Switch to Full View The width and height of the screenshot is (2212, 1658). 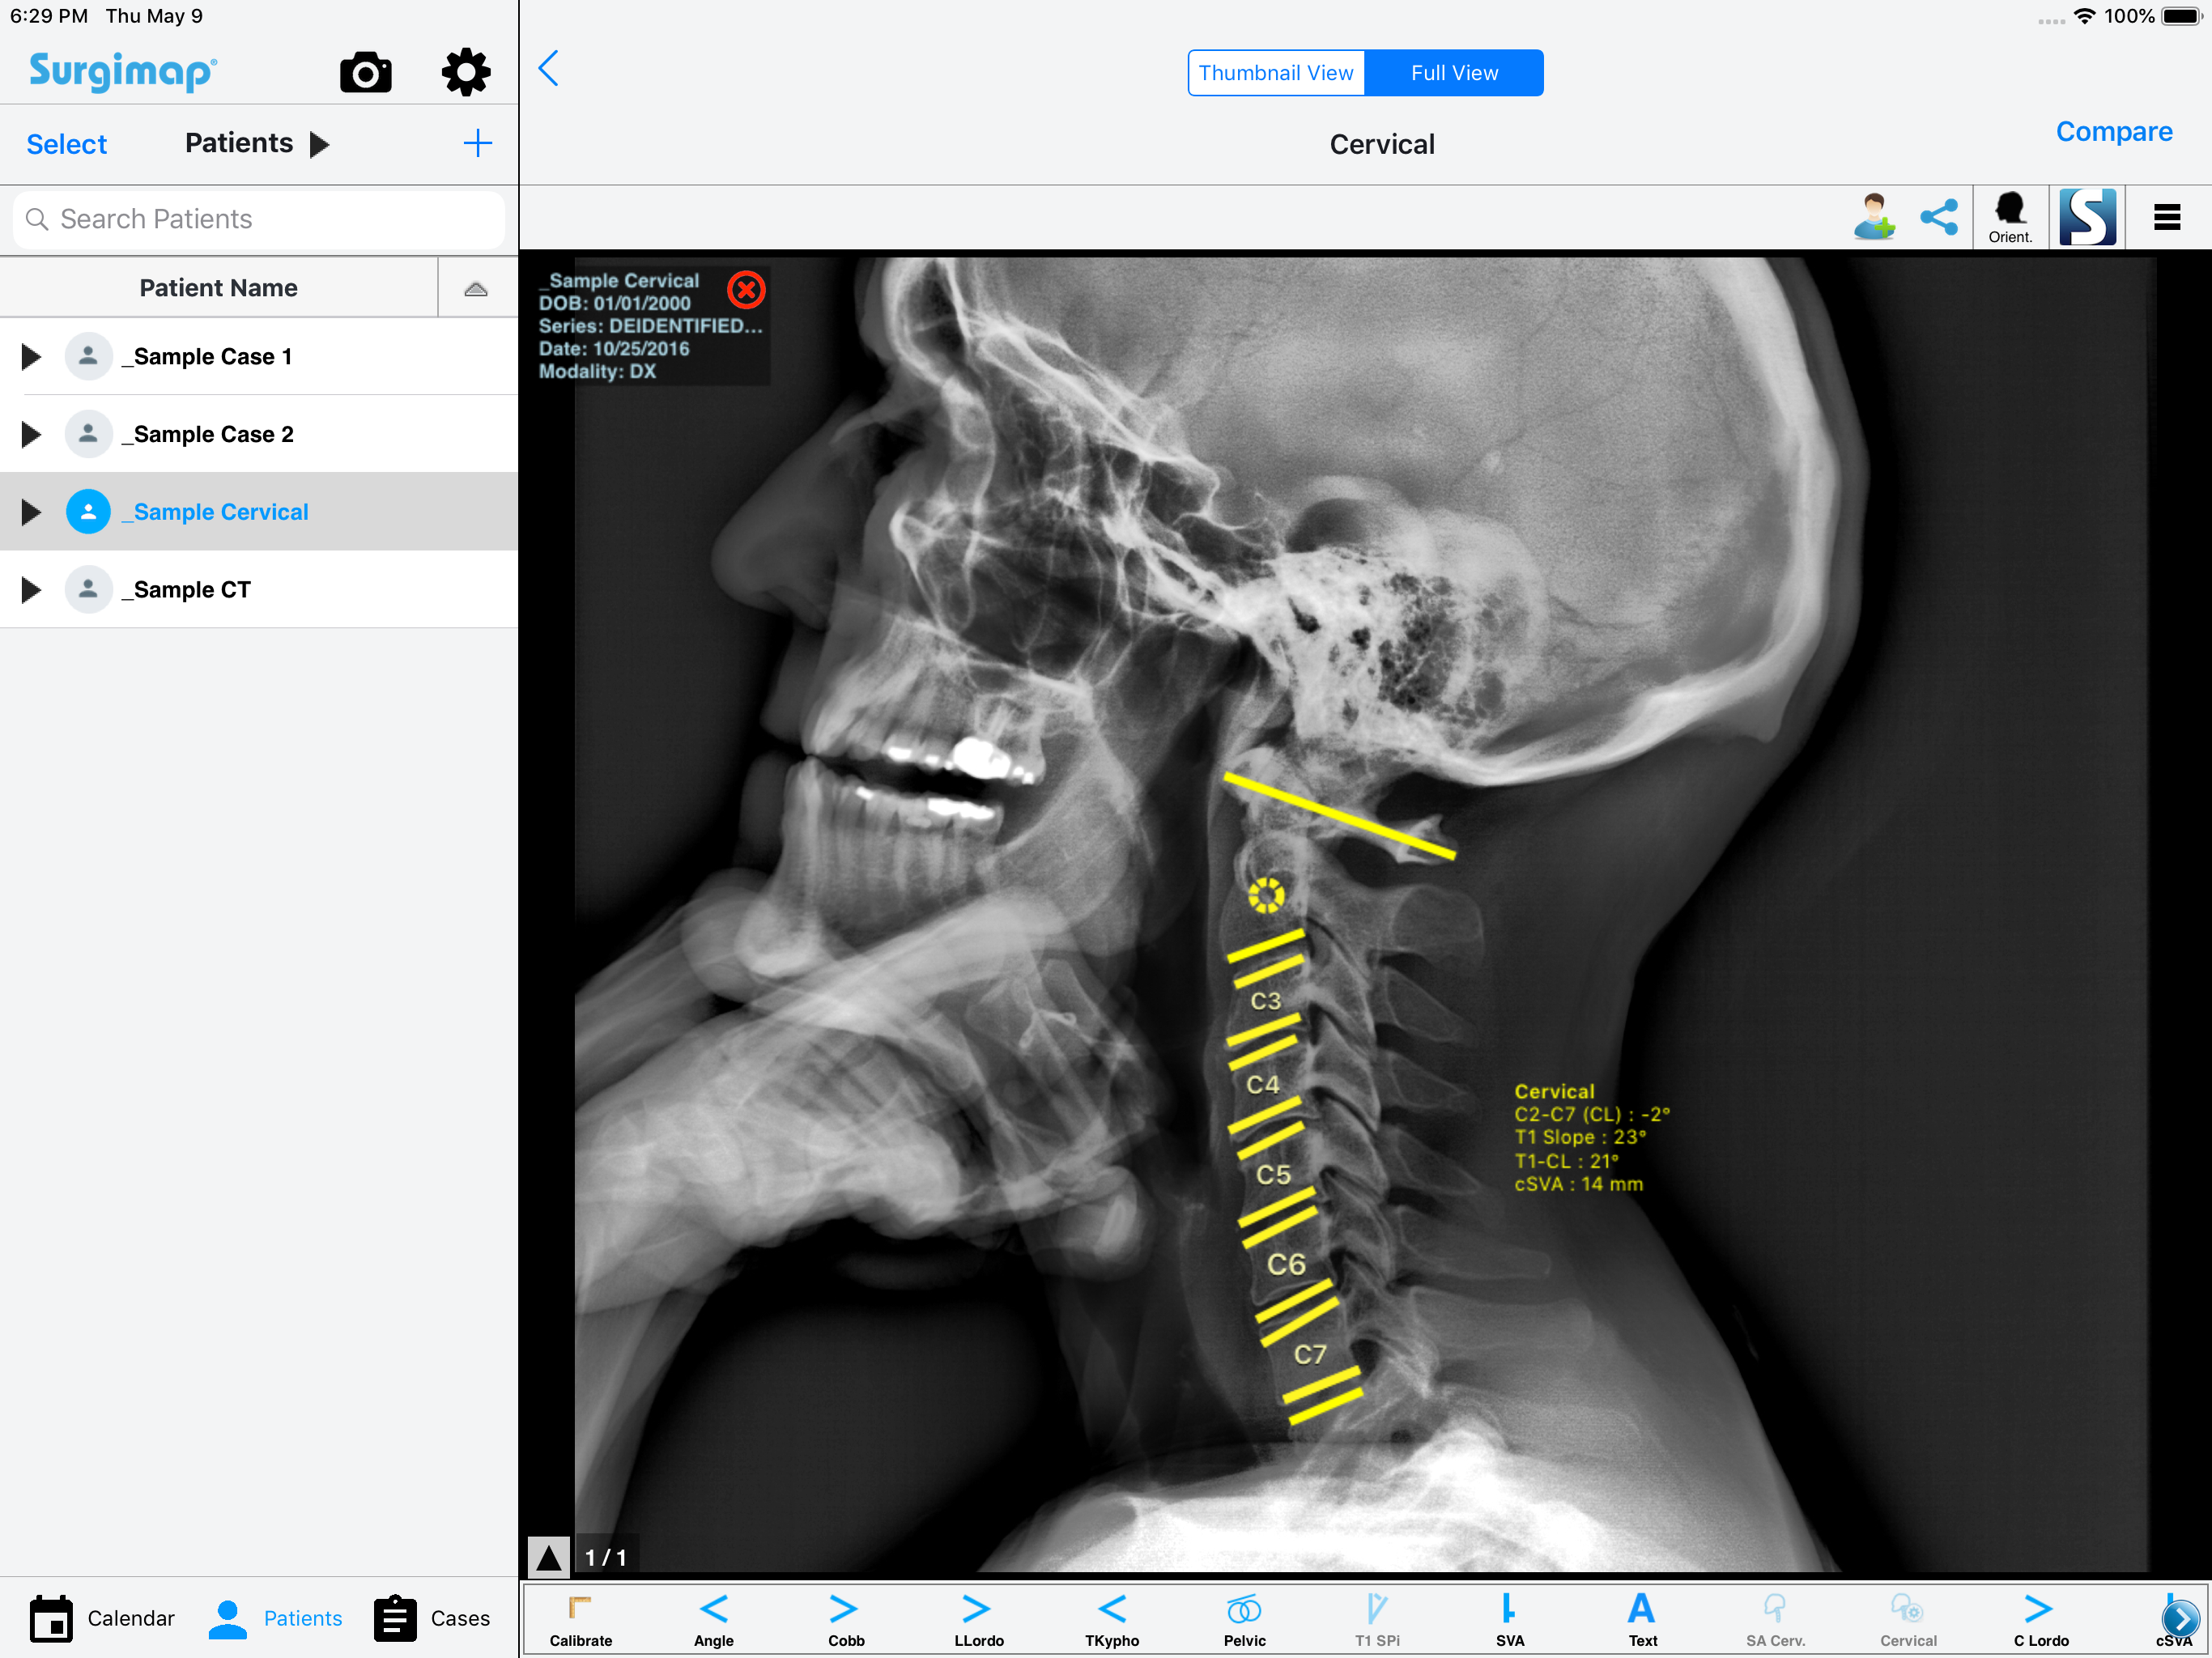pyautogui.click(x=1453, y=73)
